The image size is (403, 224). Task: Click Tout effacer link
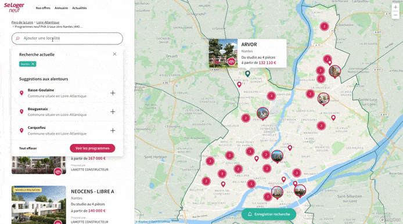click(x=28, y=148)
